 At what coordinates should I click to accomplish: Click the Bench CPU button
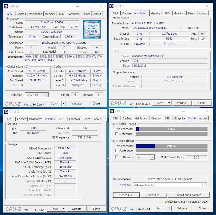click(126, 195)
